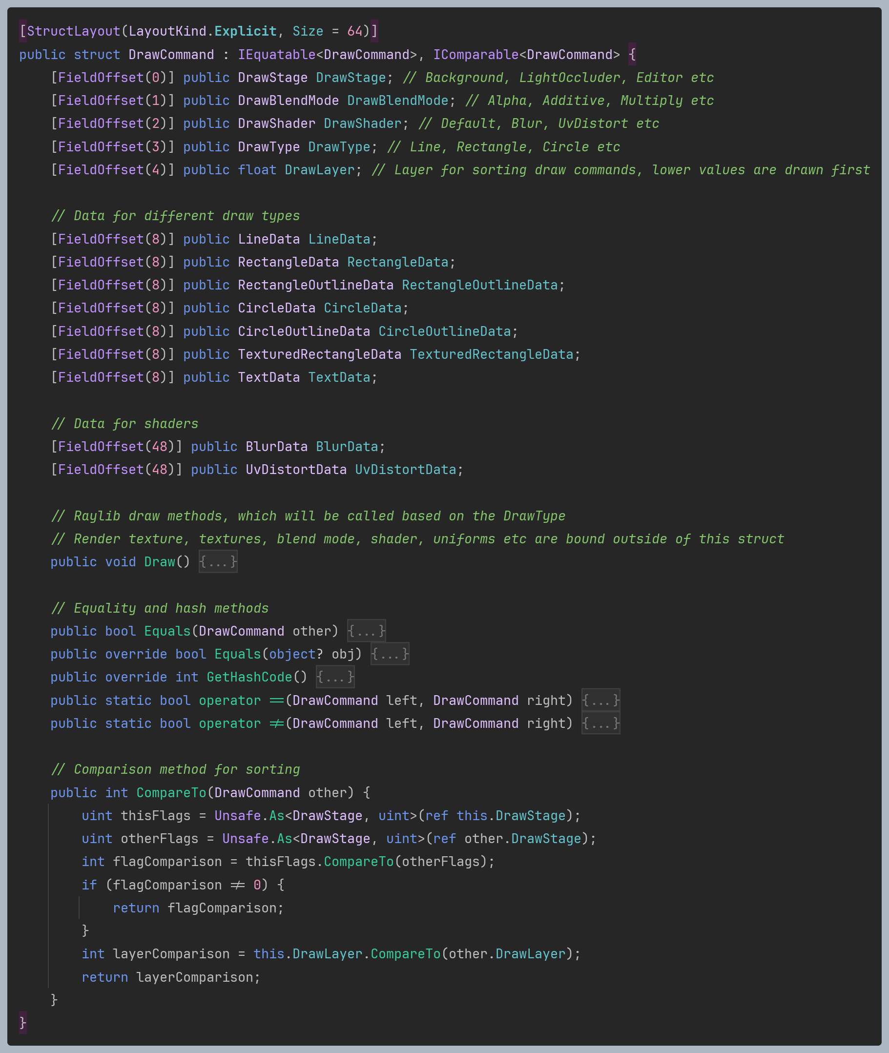Click IEquatable in the struct declaration
The image size is (889, 1053).
click(x=277, y=54)
